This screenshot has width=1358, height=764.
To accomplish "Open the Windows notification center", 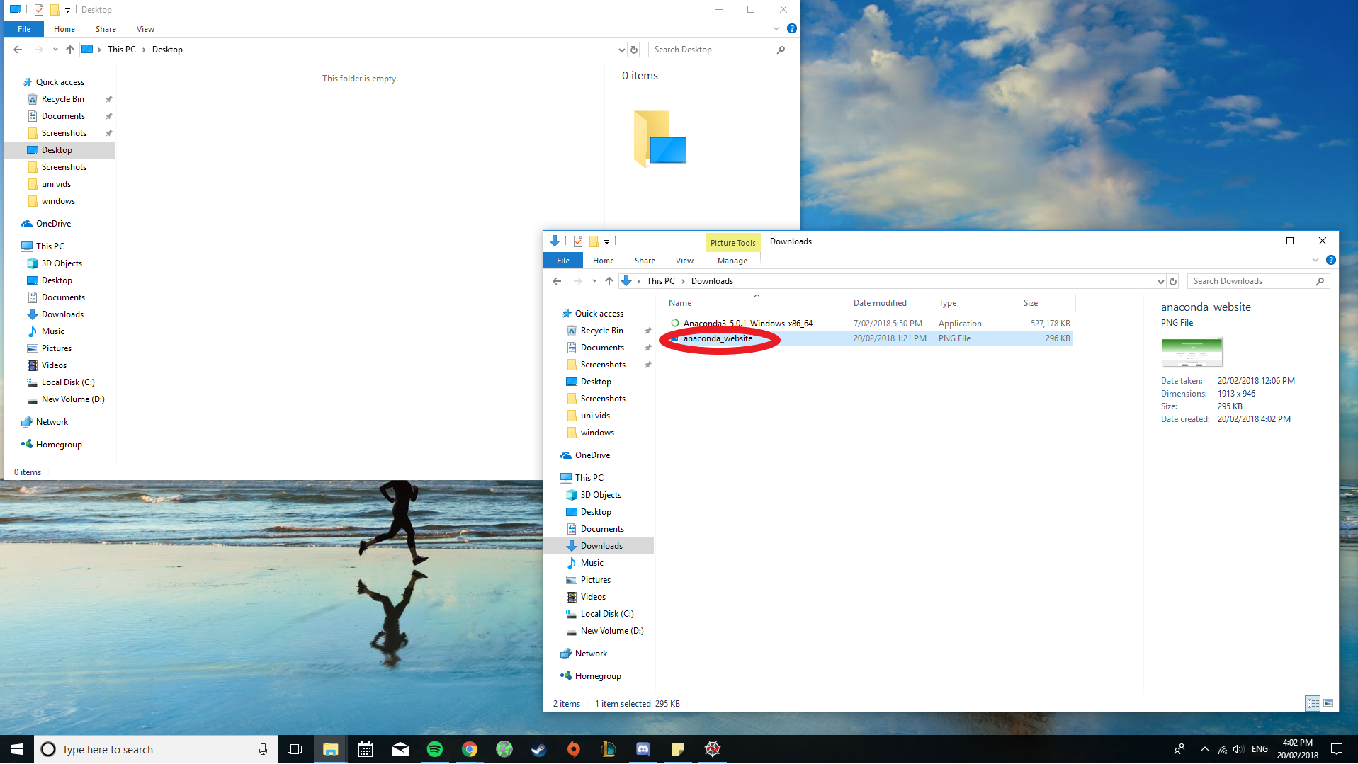I will coord(1337,749).
